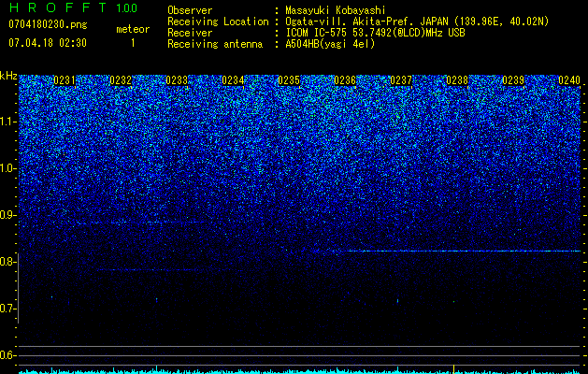Image resolution: width=588 pixels, height=374 pixels.
Task: Click the 0.8 kHz axis label
Action: point(8,262)
